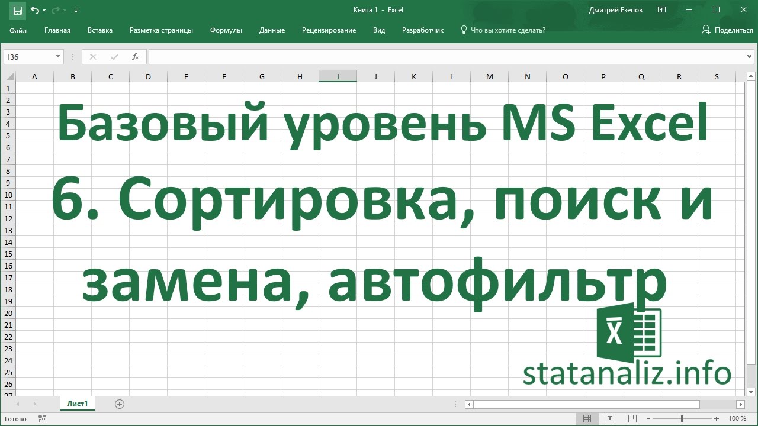Click the user name Дмитрий Езепов
The width and height of the screenshot is (758, 426).
[616, 10]
